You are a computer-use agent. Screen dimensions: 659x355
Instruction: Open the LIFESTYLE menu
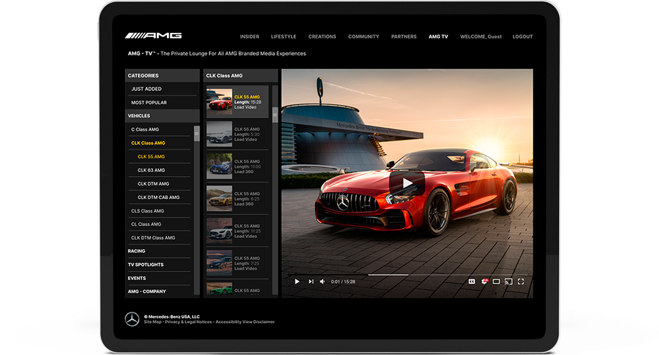[284, 36]
